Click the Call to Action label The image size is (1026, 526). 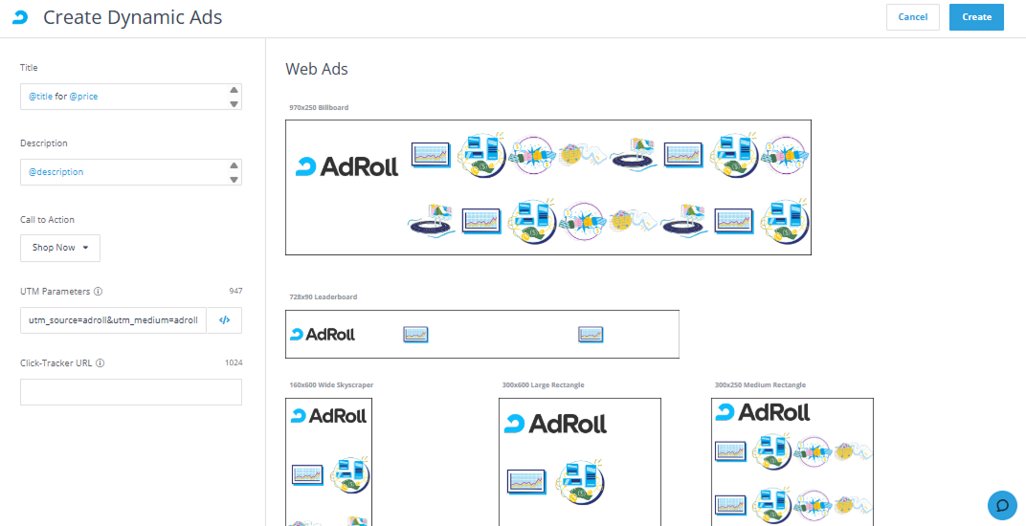pyautogui.click(x=47, y=220)
